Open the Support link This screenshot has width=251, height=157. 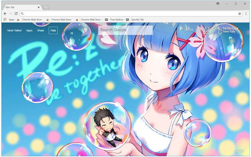[x=239, y=151]
